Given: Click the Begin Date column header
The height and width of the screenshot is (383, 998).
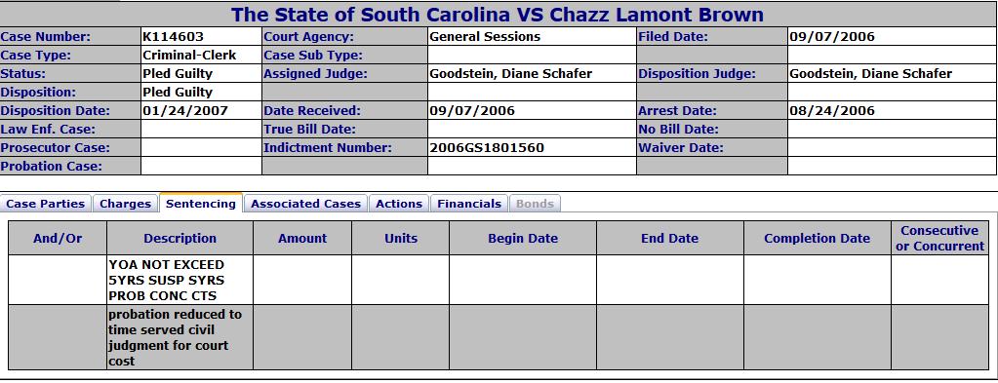Looking at the screenshot, I should click(x=523, y=238).
